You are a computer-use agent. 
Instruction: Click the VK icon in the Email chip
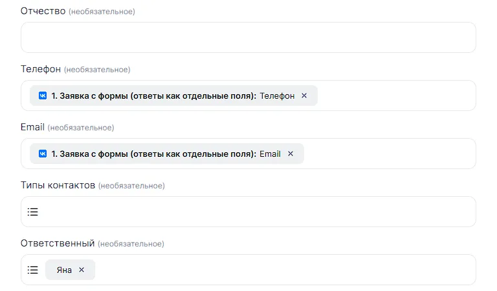[x=43, y=154]
